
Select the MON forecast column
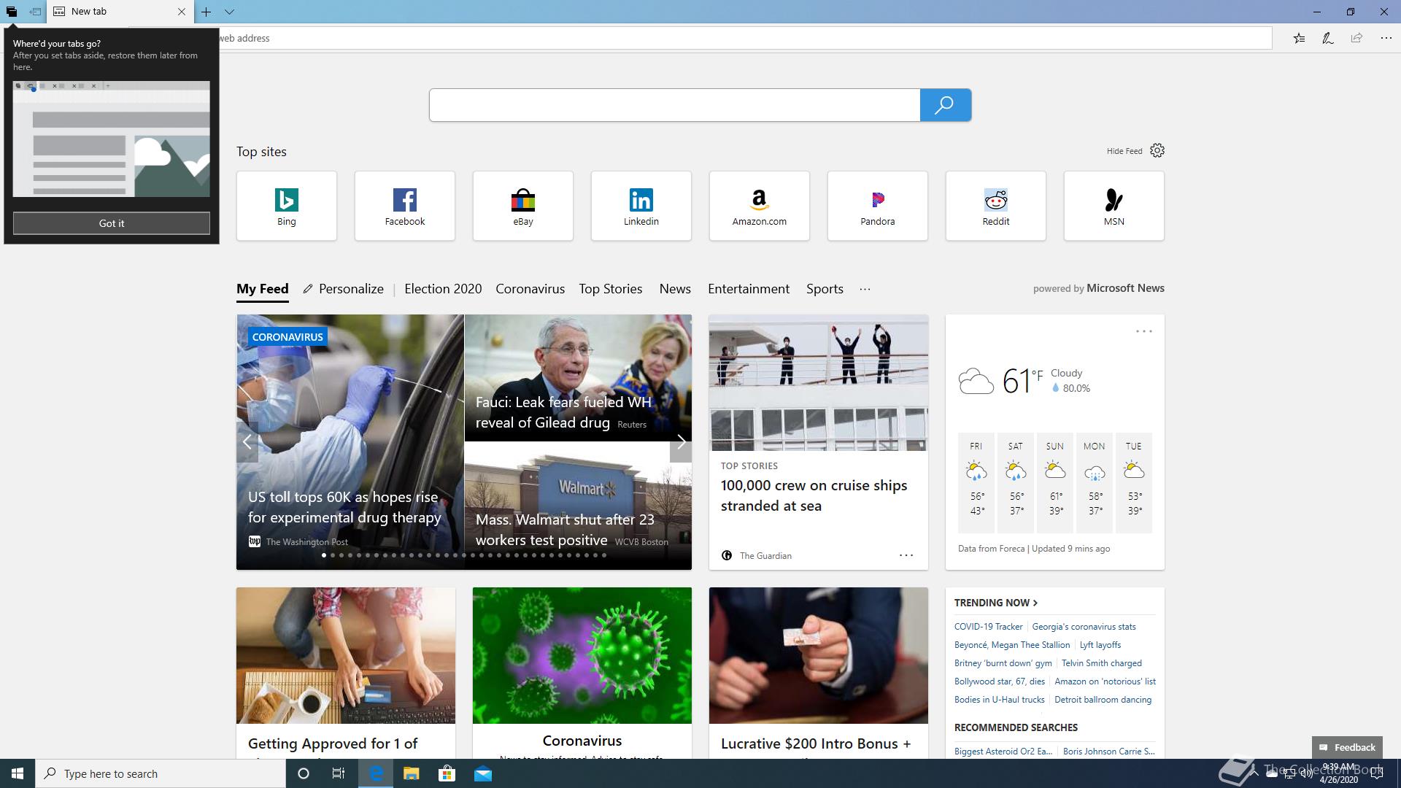click(1095, 482)
